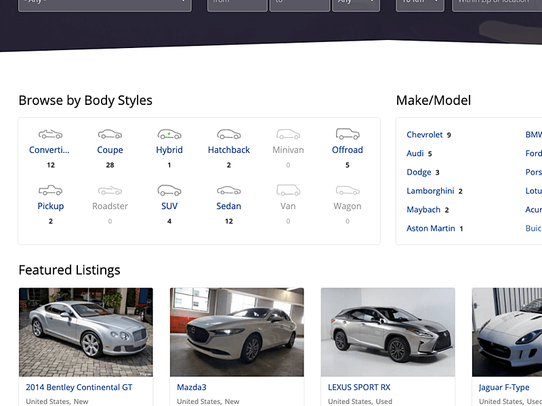Click the Roadster body style icon
Screen dimensions: 542x406
[110, 190]
